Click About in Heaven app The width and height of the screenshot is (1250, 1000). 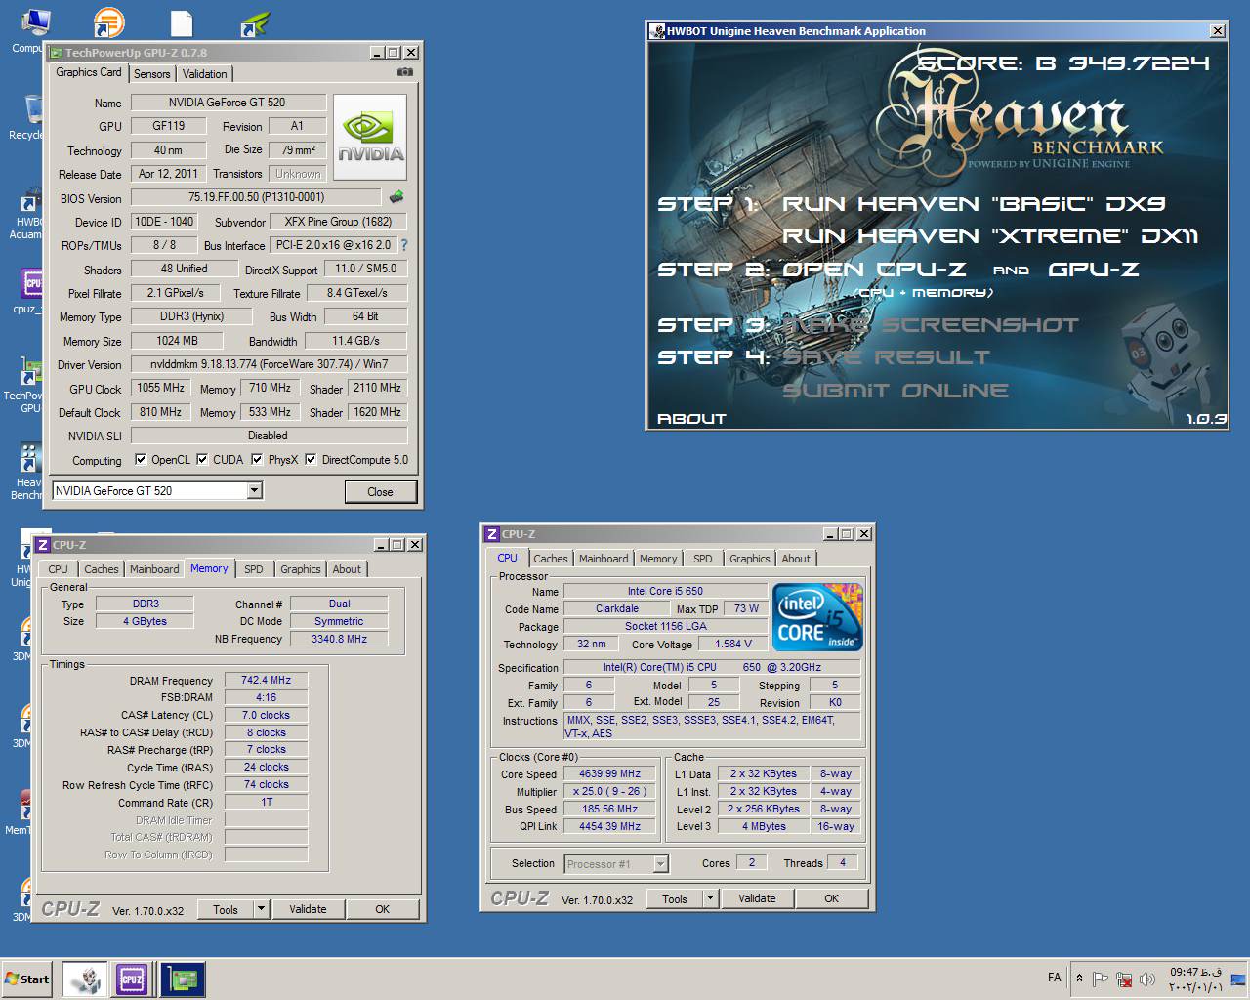[691, 419]
